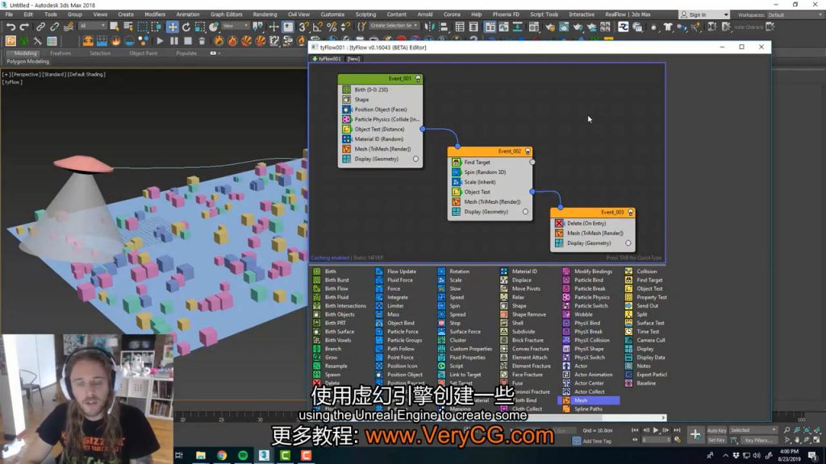Open Google Chrome from the taskbar
Viewport: 826px width, 464px height.
222,455
